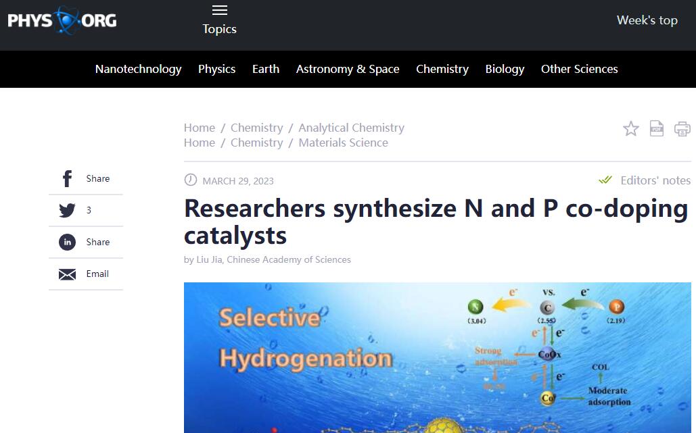The image size is (696, 433).
Task: Click Analytical Chemistry breadcrumb link
Action: click(x=351, y=128)
